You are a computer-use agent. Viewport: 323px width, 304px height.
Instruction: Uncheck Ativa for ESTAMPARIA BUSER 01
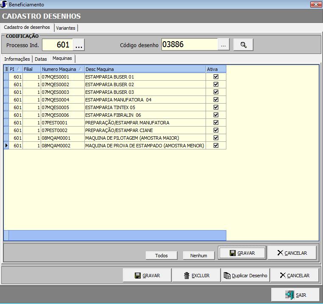coord(216,77)
